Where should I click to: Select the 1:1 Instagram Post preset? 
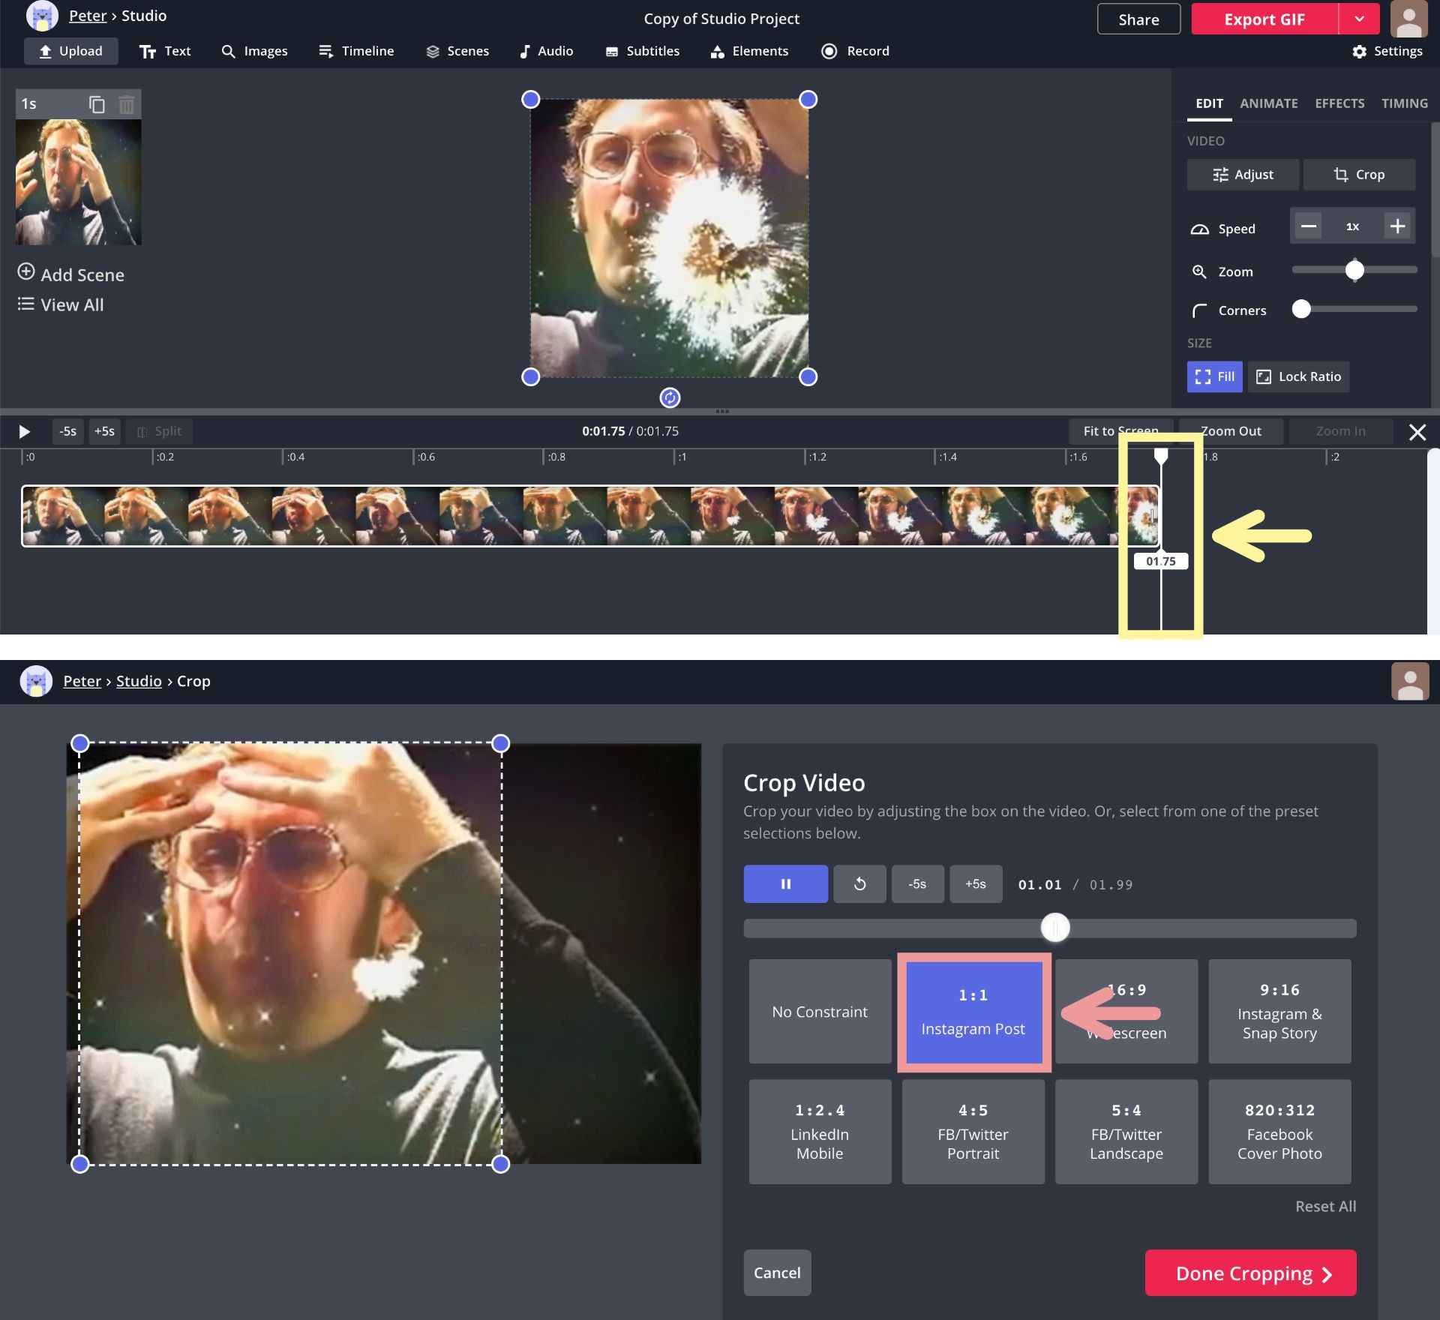tap(973, 1012)
